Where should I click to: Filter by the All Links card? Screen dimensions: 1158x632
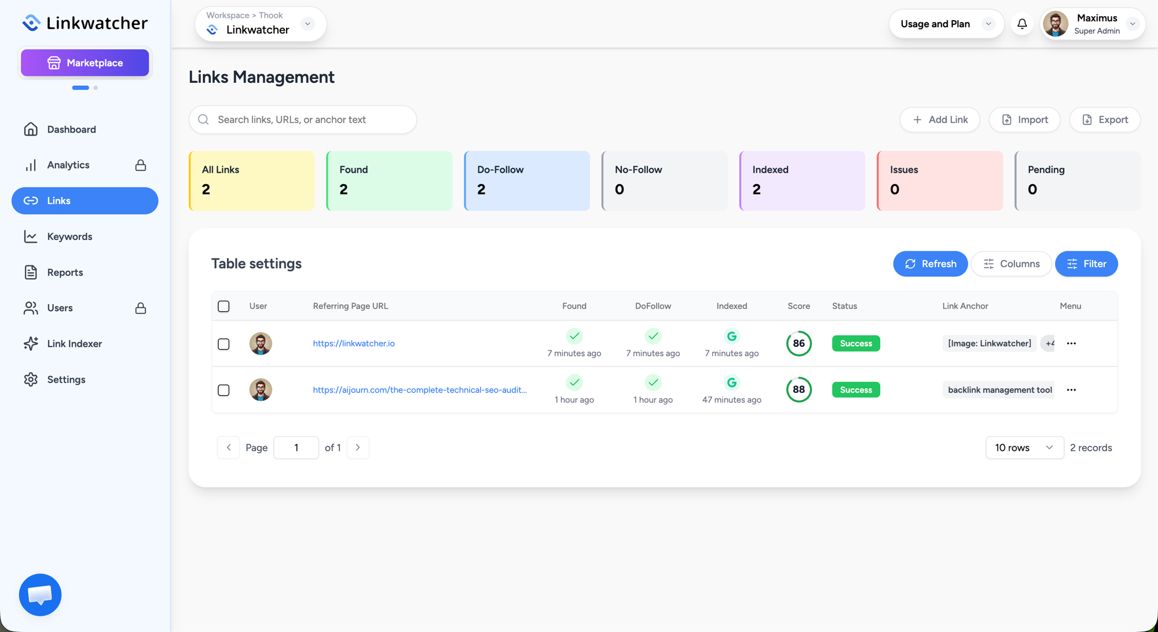click(251, 181)
